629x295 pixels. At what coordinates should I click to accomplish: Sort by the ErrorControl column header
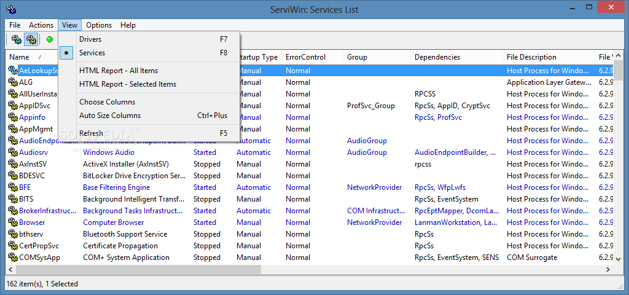(x=313, y=57)
